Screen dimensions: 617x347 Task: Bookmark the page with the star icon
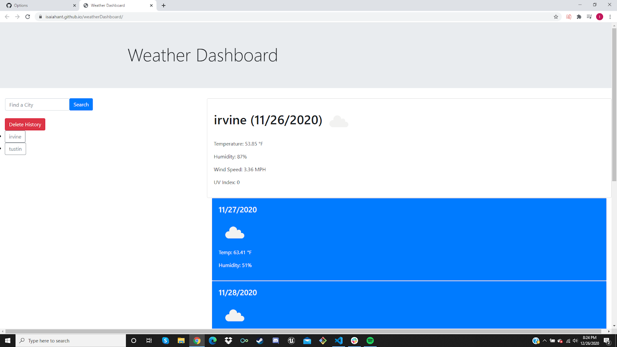(556, 17)
